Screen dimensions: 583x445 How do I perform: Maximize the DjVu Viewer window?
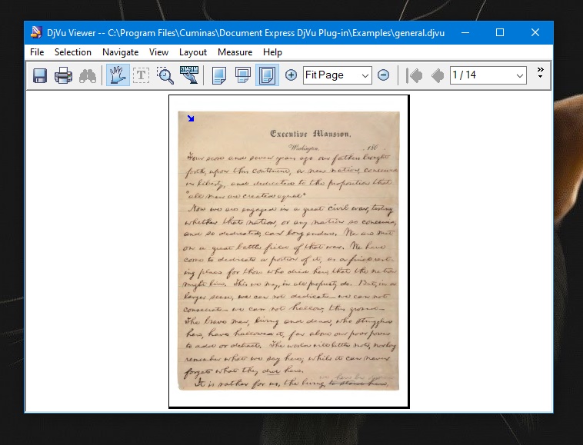click(x=500, y=33)
